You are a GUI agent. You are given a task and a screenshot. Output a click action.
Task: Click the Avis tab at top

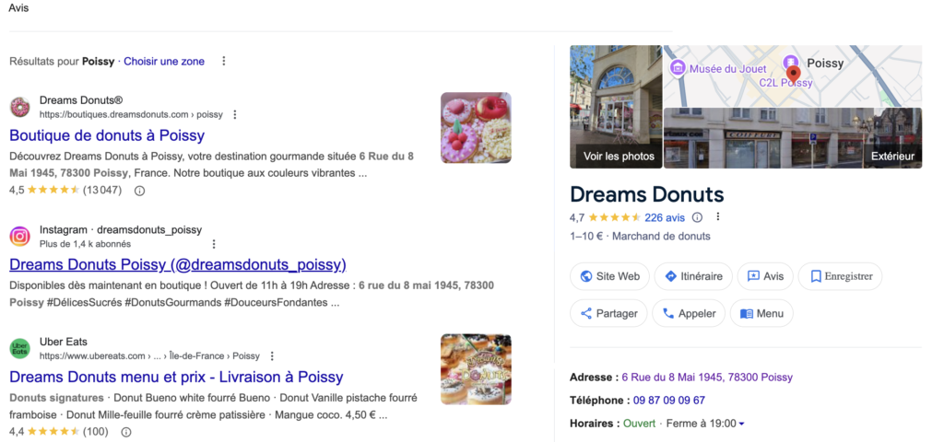tap(18, 8)
